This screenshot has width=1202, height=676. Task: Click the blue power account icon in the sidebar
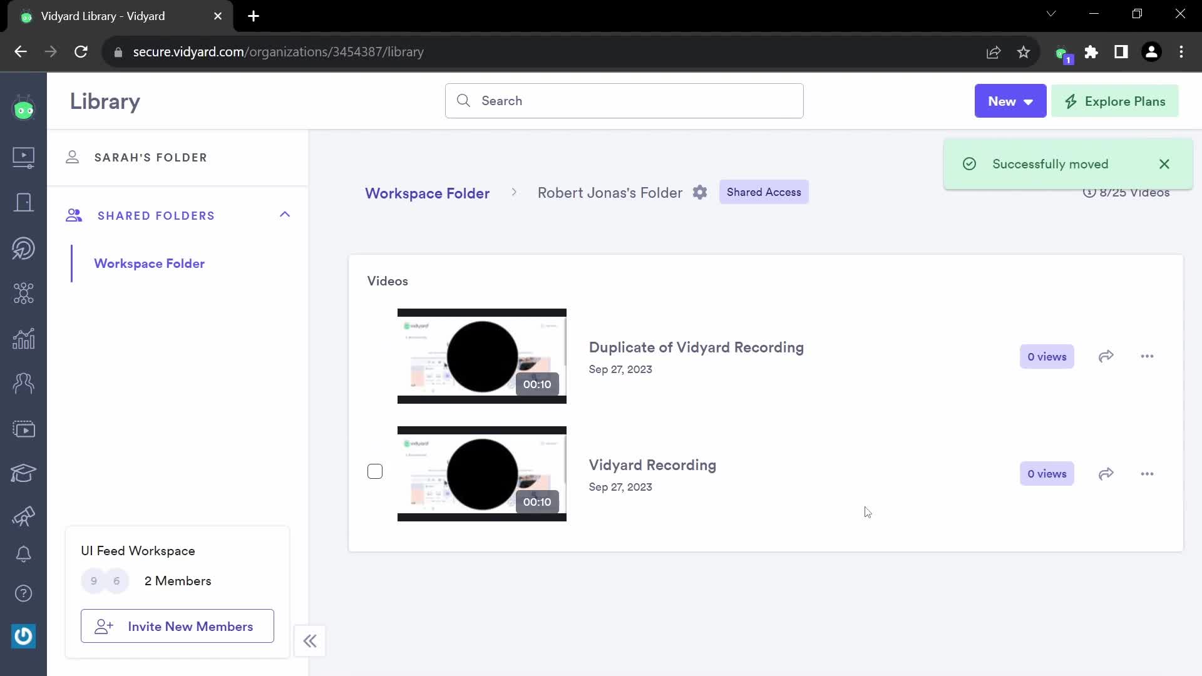tap(24, 636)
